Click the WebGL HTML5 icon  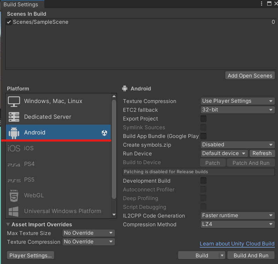[14, 196]
